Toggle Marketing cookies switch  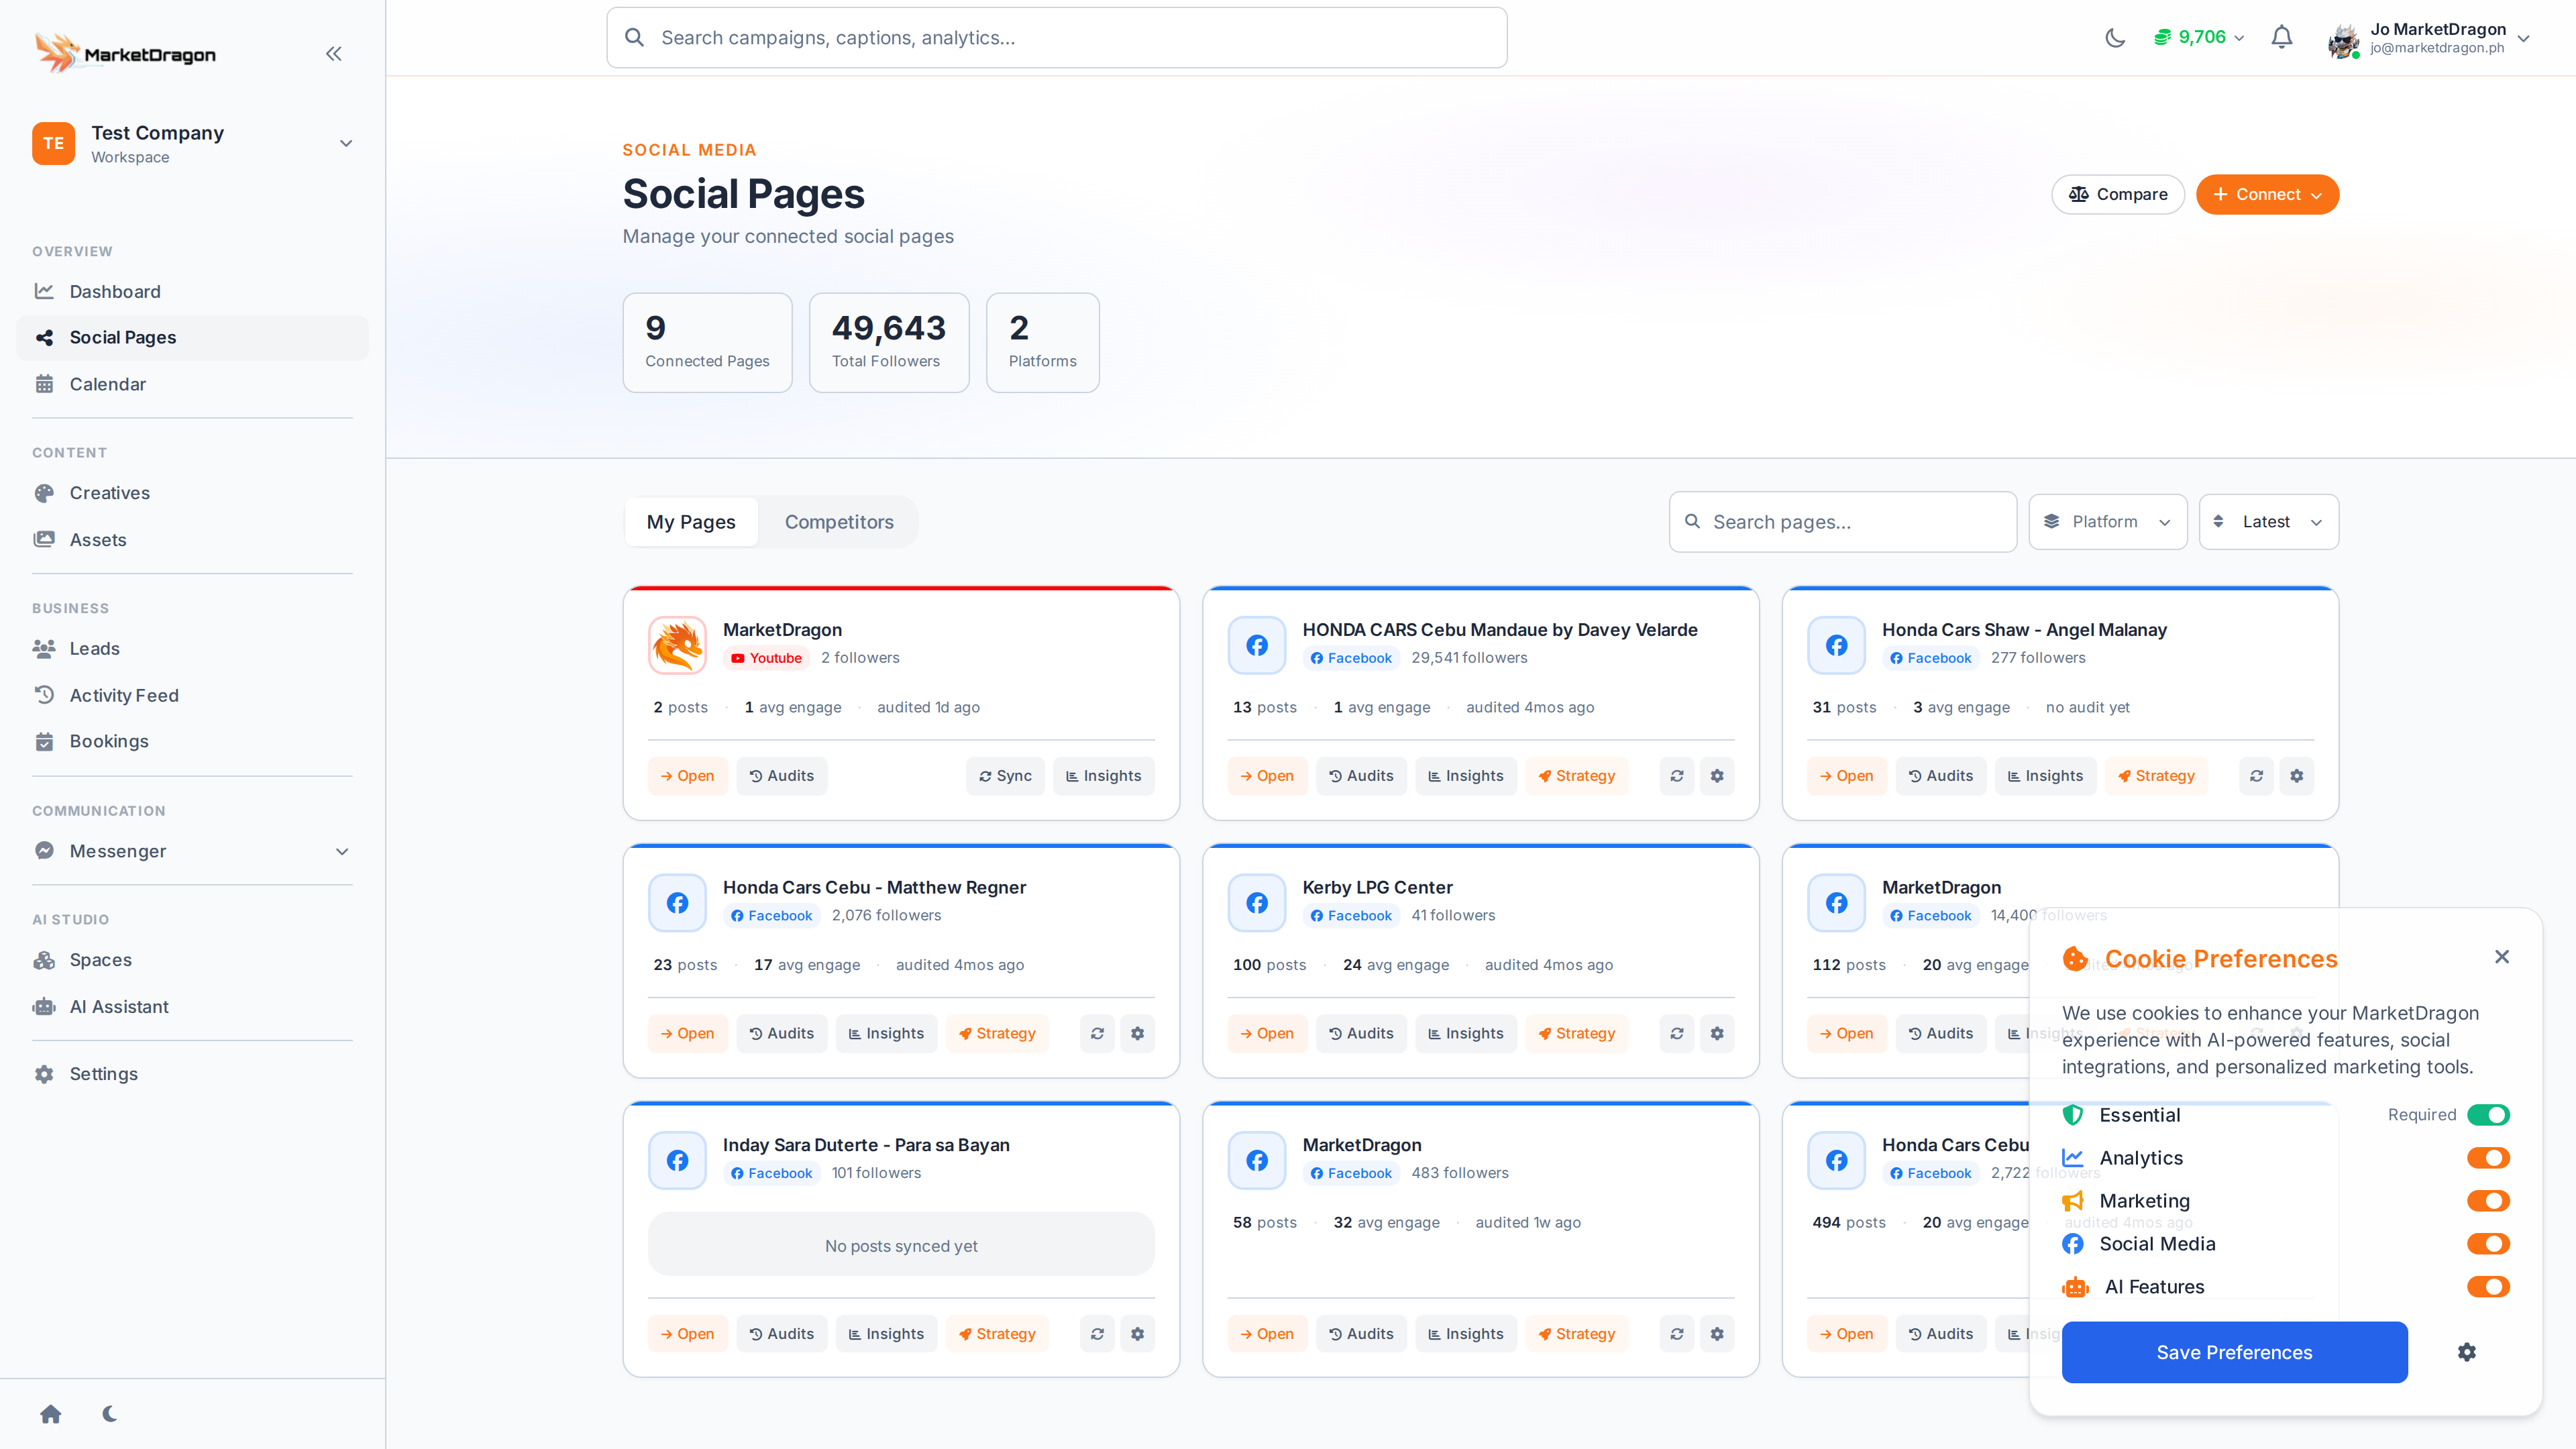2488,1201
